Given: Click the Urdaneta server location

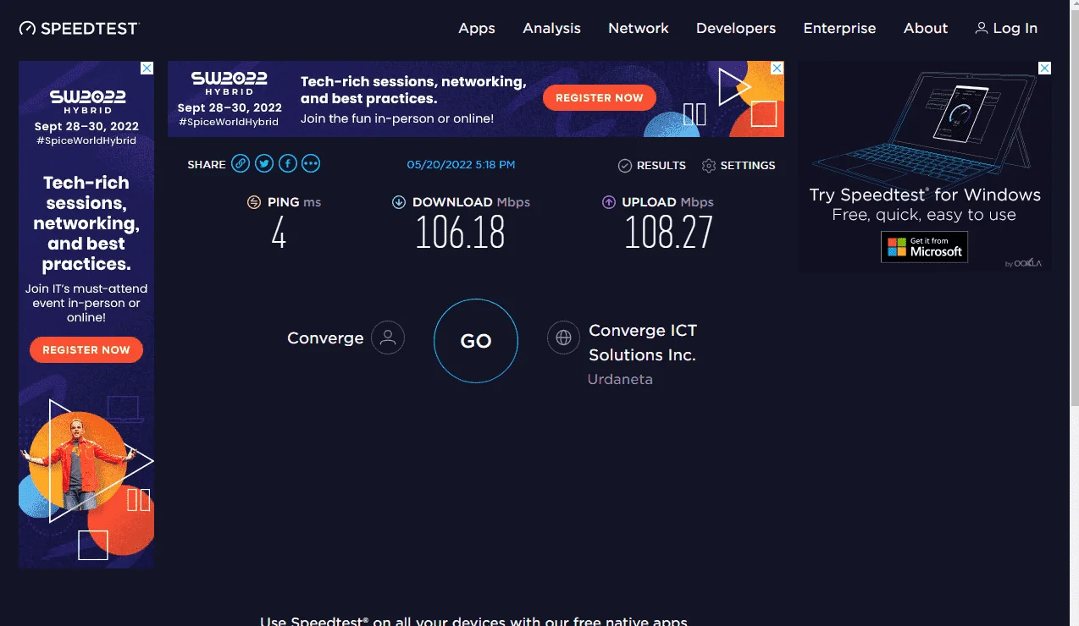Looking at the screenshot, I should tap(620, 379).
